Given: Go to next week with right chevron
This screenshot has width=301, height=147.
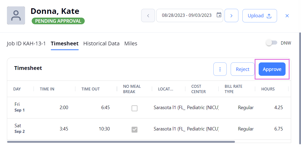Looking at the screenshot, I should 231,15.
